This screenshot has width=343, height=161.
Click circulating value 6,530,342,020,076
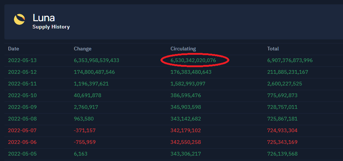click(193, 60)
